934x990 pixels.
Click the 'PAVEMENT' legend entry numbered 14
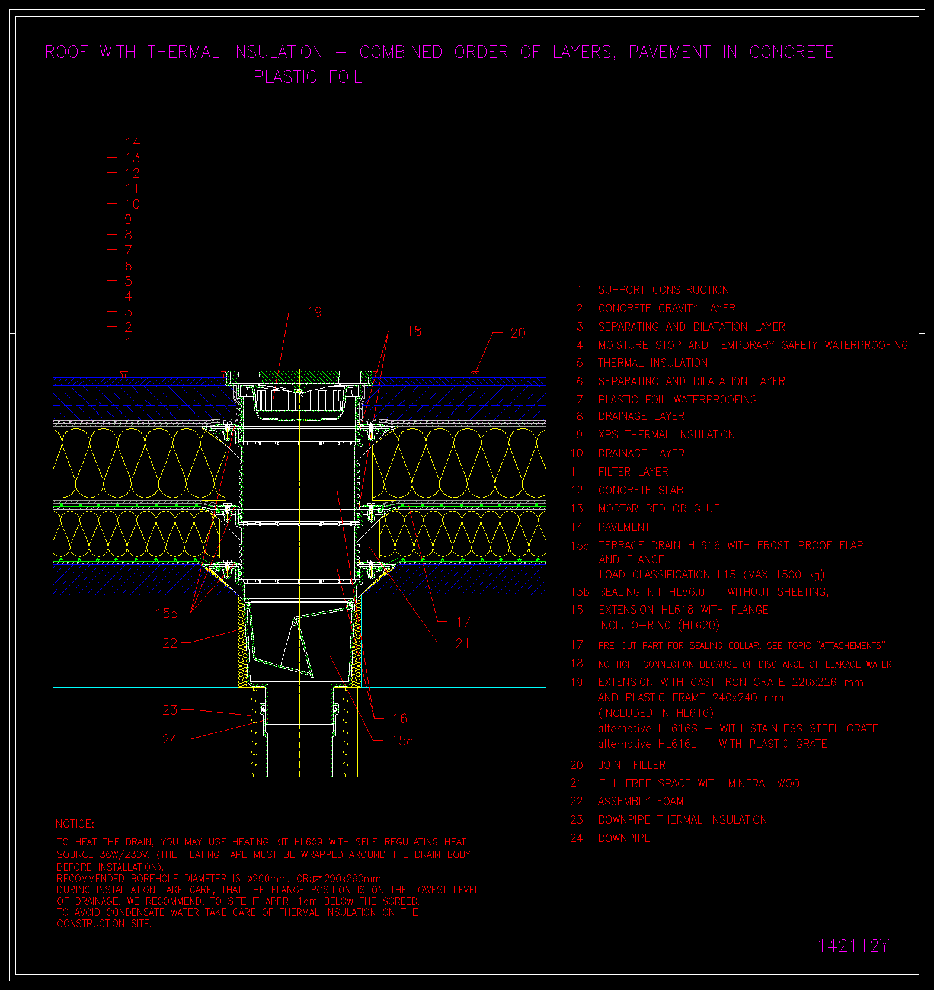pos(624,527)
